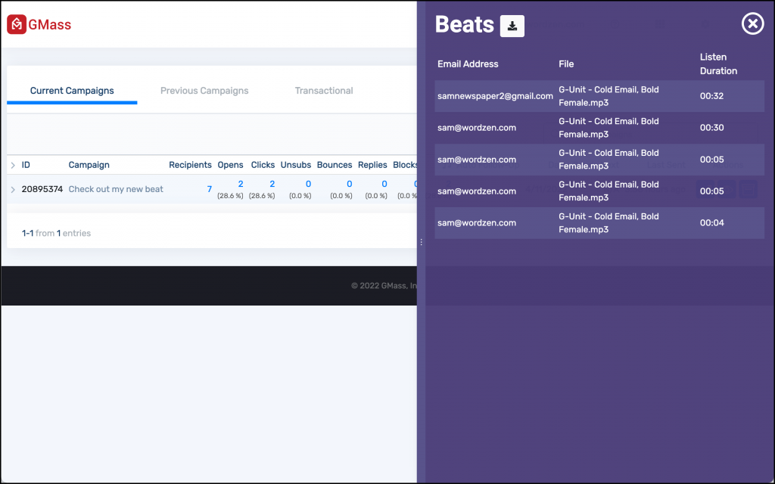Select the Current Campaigns tab
This screenshot has width=775, height=484.
72,90
